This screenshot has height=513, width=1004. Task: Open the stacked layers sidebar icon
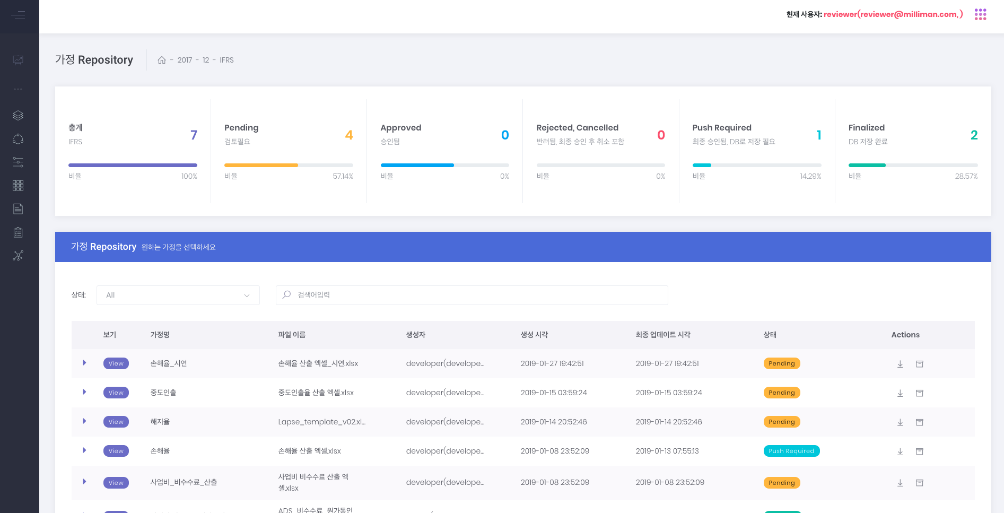18,115
